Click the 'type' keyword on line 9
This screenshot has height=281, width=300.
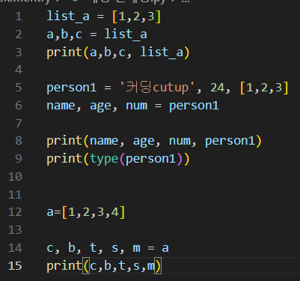104,159
